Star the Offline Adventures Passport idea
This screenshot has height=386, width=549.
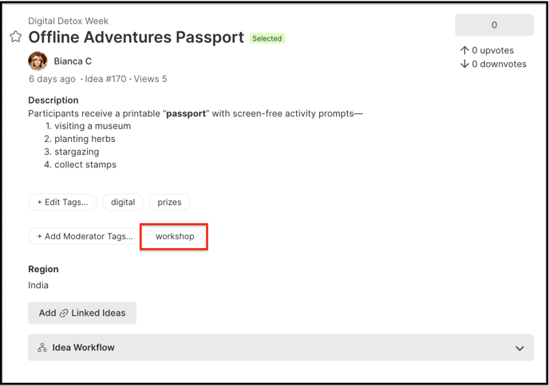pos(15,37)
